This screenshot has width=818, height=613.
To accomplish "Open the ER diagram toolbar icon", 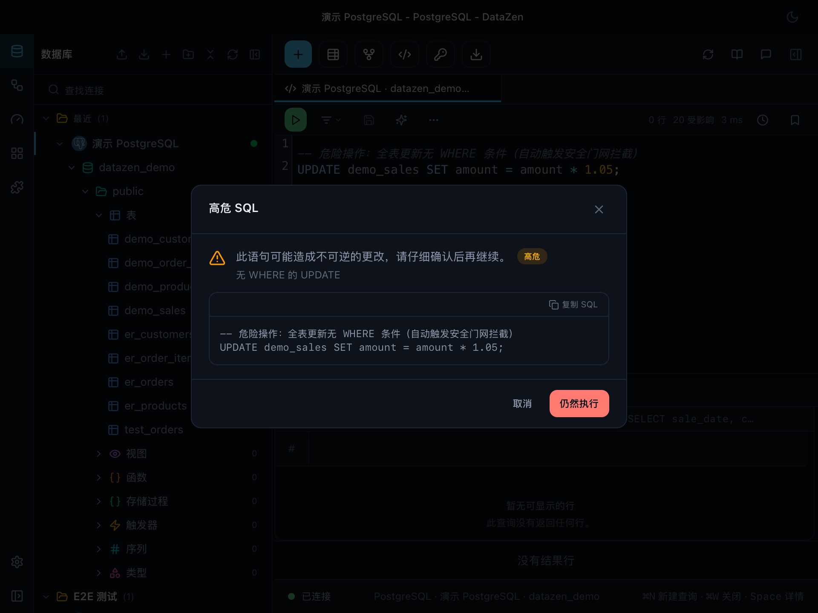I will (369, 54).
